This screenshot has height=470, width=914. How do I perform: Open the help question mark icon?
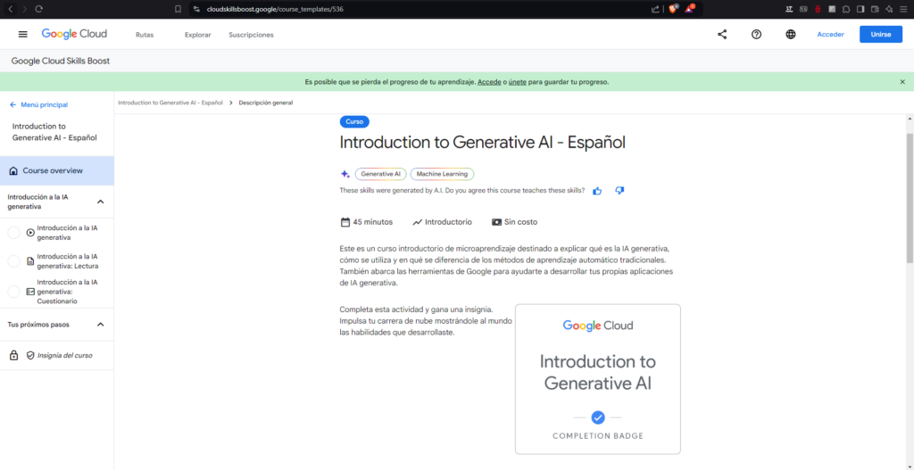pyautogui.click(x=756, y=34)
